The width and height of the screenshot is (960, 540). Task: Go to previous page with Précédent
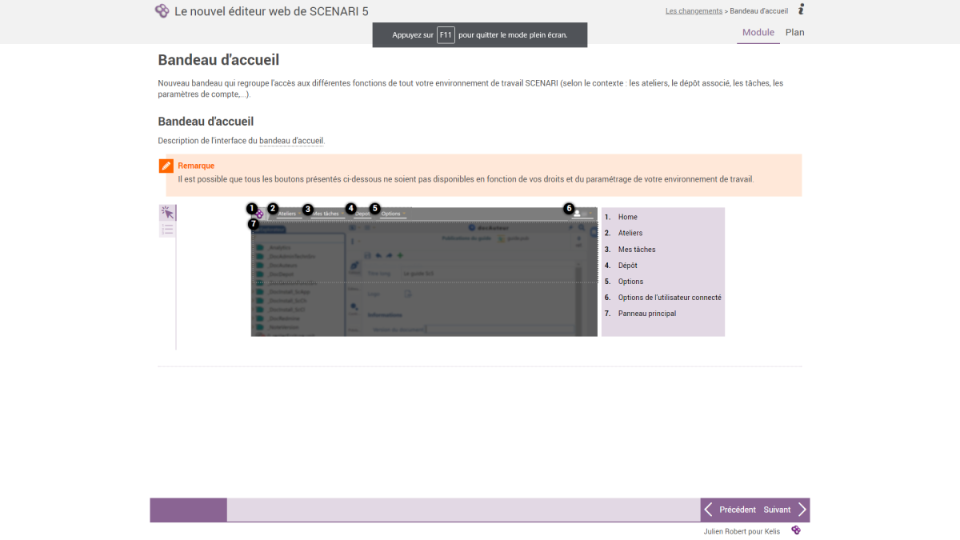(729, 510)
